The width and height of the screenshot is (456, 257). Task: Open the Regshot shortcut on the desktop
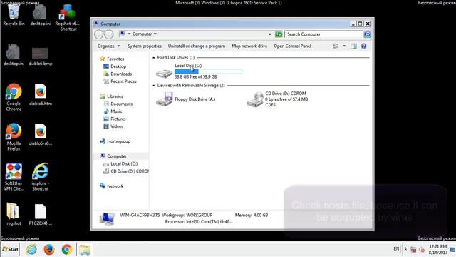pyautogui.click(x=67, y=17)
